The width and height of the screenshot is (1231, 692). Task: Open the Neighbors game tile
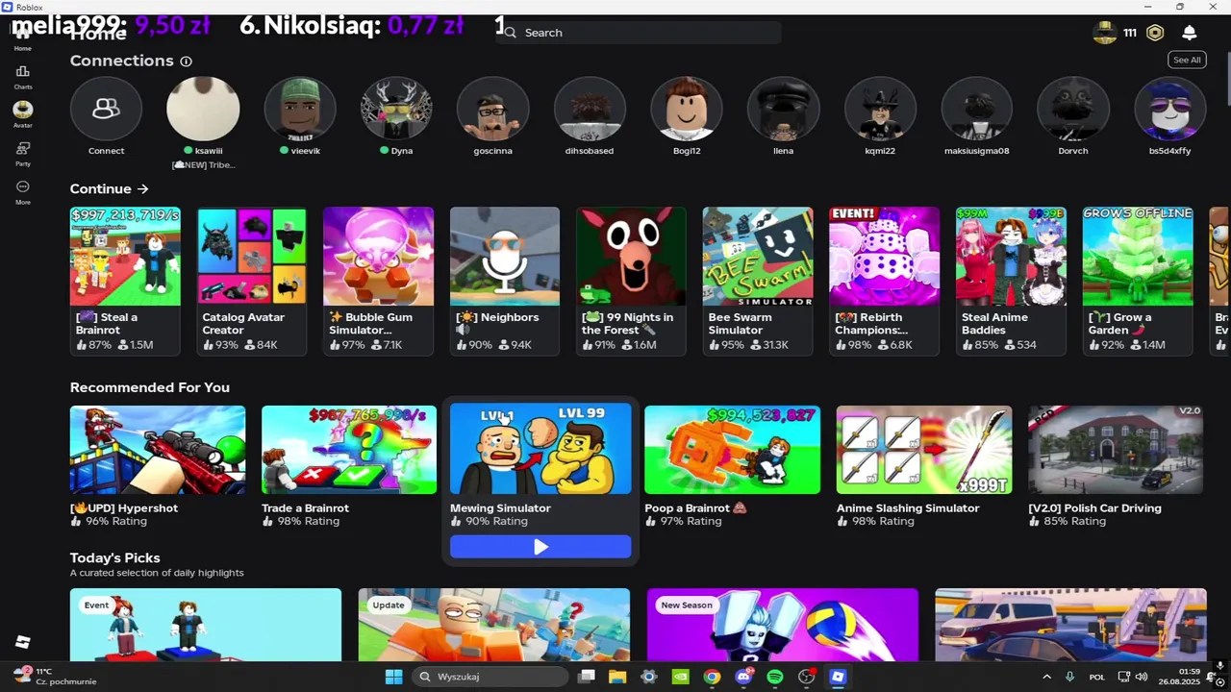point(504,280)
